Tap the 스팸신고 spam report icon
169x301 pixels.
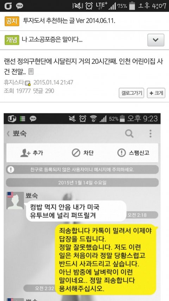coord(121,153)
